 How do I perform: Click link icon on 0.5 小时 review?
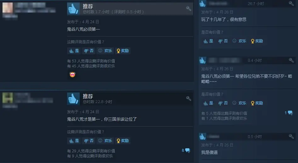pyautogui.click(x=291, y=136)
